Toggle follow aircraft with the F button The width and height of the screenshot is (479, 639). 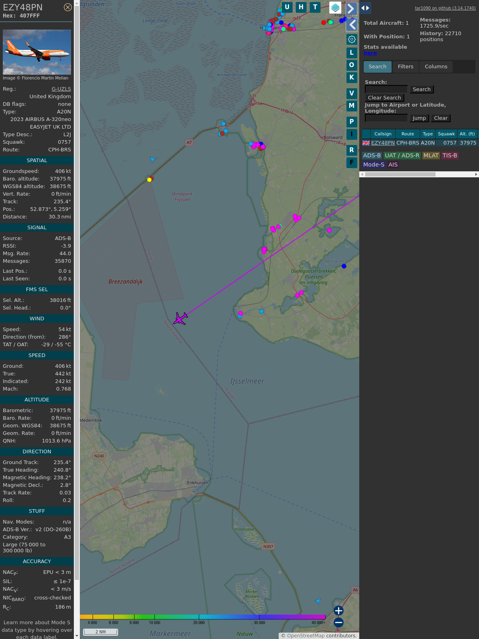pos(352,163)
